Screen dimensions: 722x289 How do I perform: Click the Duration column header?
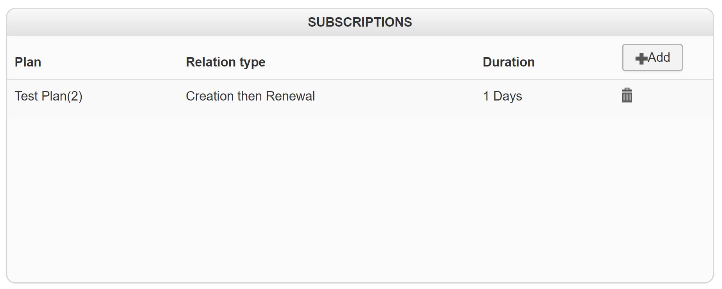pos(508,62)
